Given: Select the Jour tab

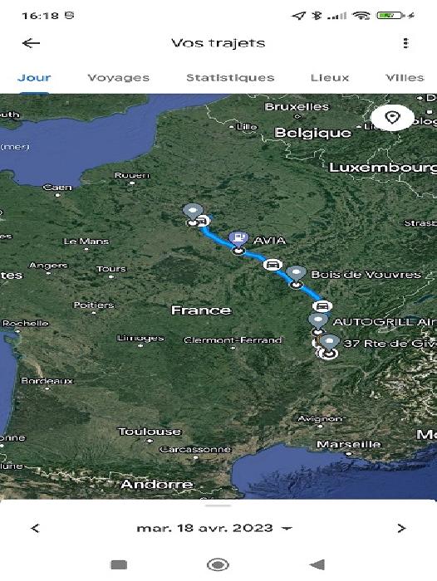Looking at the screenshot, I should click(34, 78).
